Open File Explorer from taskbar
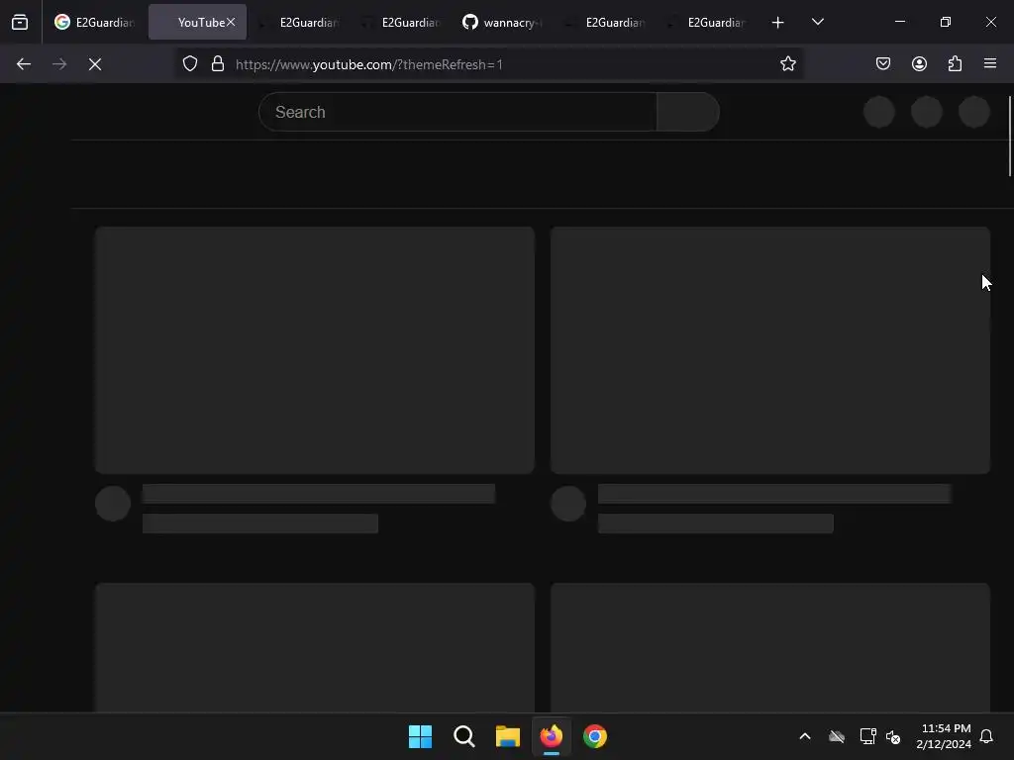 pyautogui.click(x=508, y=736)
